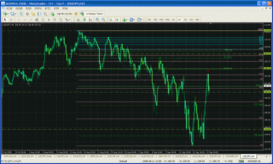Toggle chart Auto Scroll
This screenshot has height=164, width=273.
click(x=111, y=20)
